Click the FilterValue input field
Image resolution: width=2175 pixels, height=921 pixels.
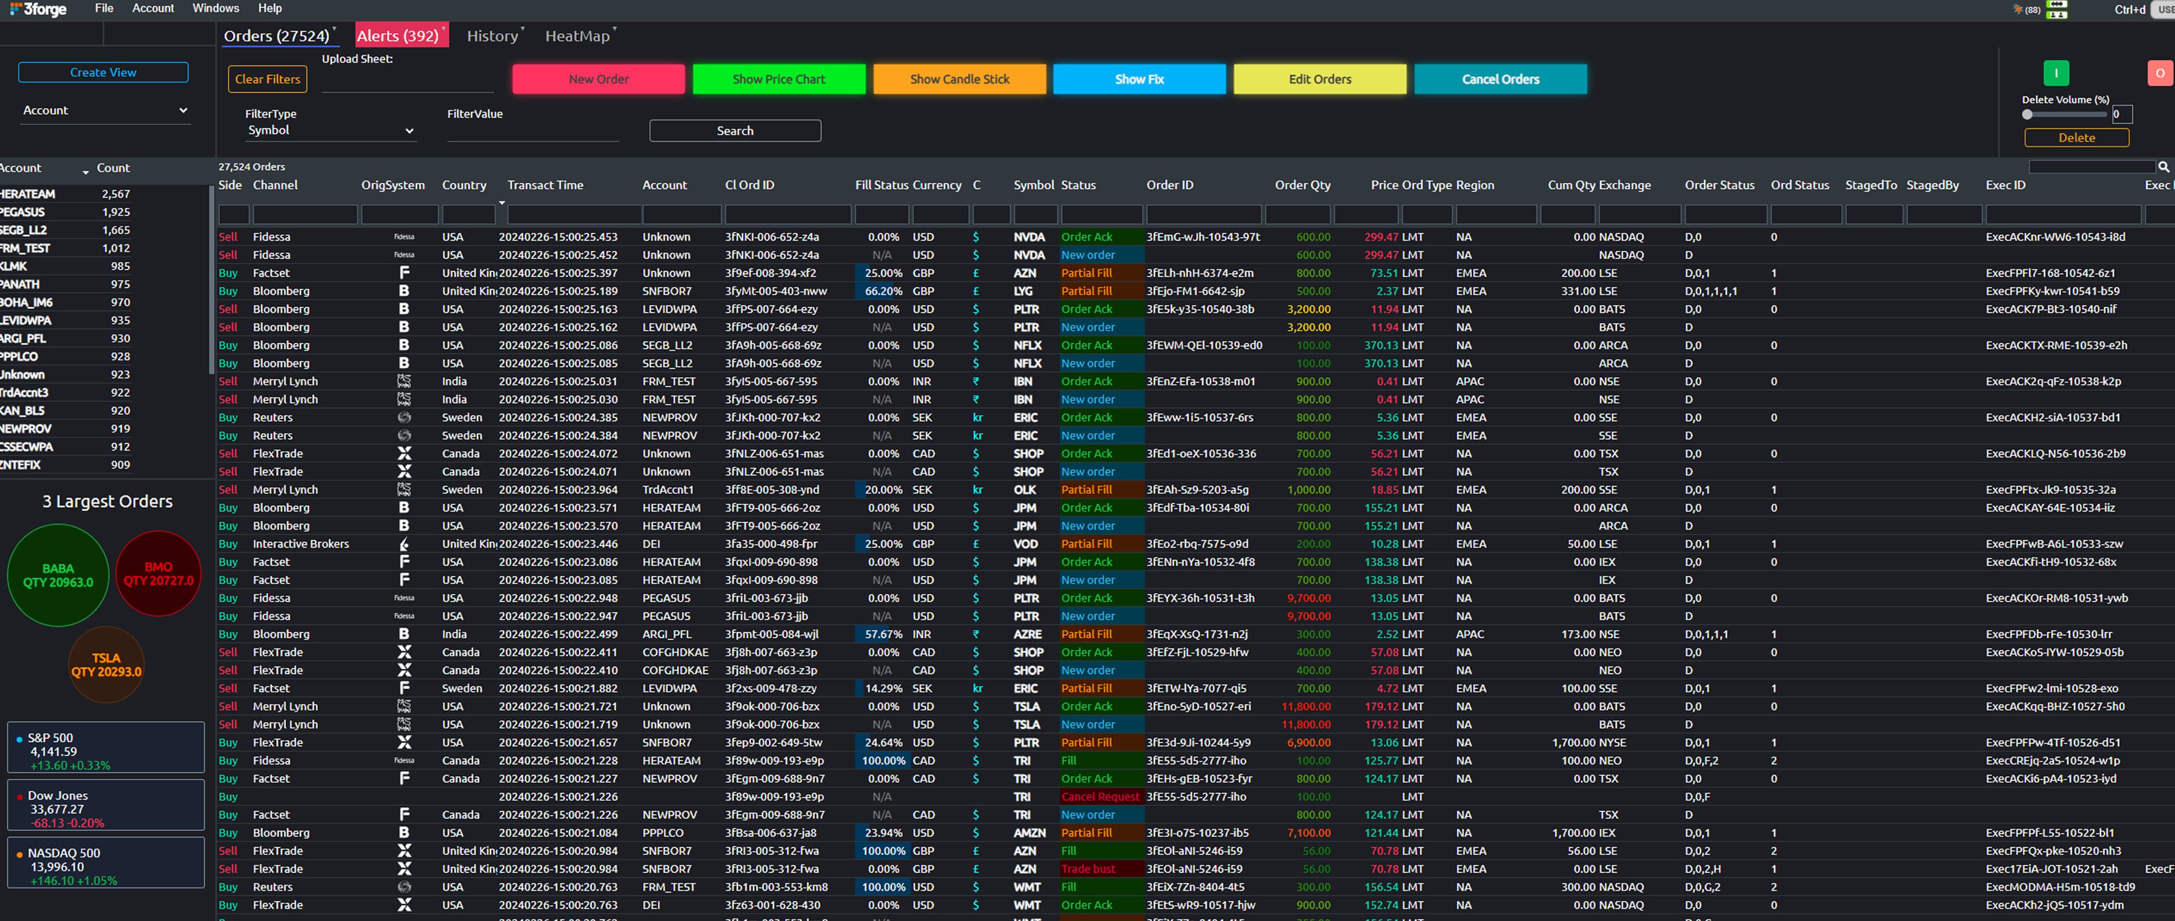click(x=533, y=131)
